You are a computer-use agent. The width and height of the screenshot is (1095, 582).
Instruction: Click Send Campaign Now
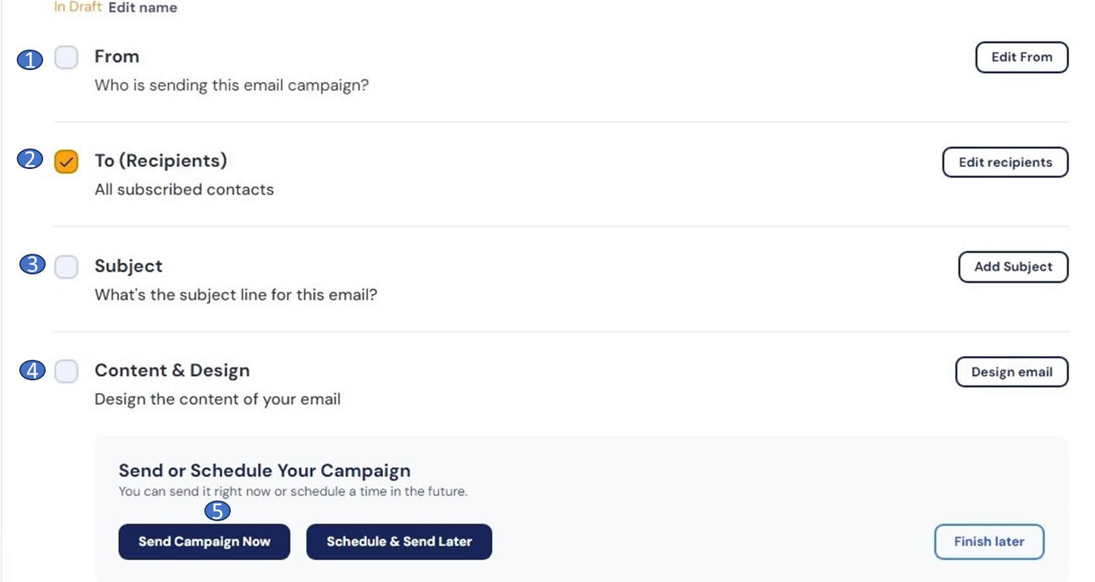click(x=204, y=542)
